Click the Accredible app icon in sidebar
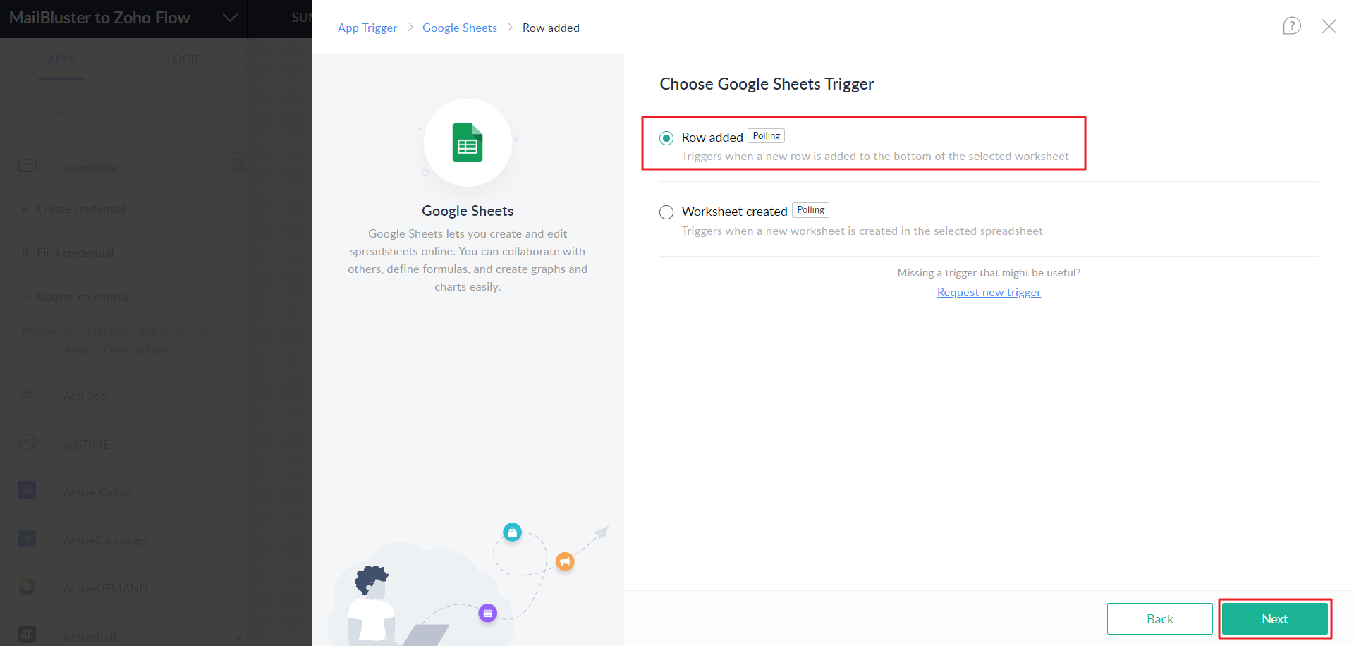This screenshot has height=646, width=1354. (x=28, y=166)
